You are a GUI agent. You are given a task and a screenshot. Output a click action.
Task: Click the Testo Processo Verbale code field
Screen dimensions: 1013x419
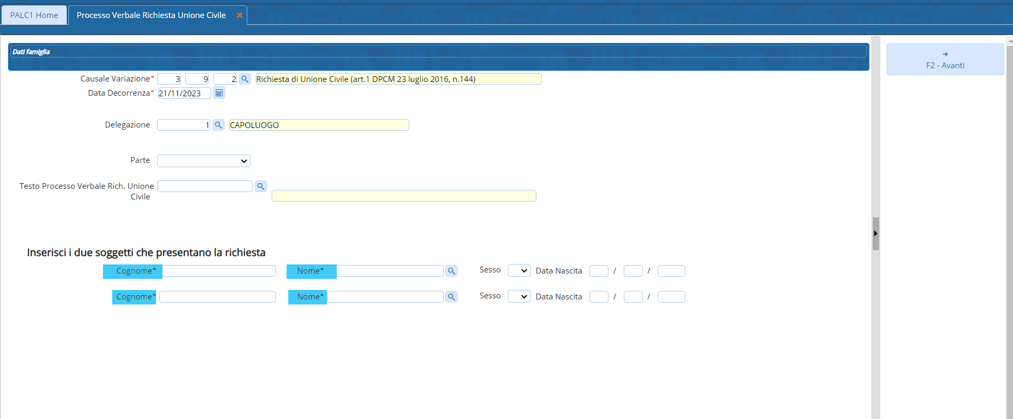(x=205, y=186)
